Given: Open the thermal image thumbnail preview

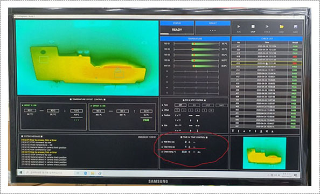Looking at the screenshot, I should pyautogui.click(x=265, y=153).
